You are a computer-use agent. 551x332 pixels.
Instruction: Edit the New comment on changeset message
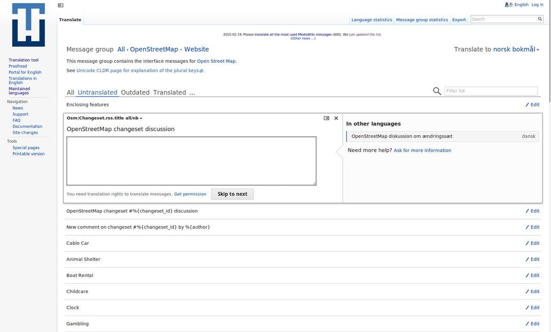click(x=533, y=227)
